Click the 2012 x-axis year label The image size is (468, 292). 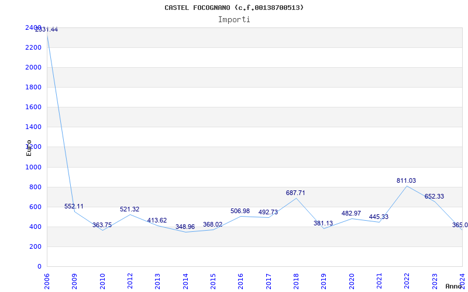click(x=130, y=281)
